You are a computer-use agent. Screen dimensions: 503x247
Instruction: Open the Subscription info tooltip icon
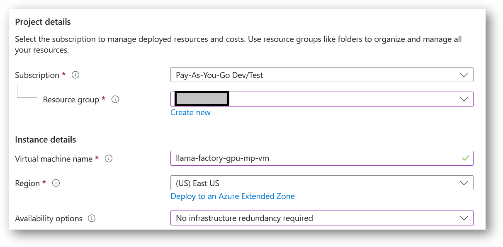click(75, 75)
